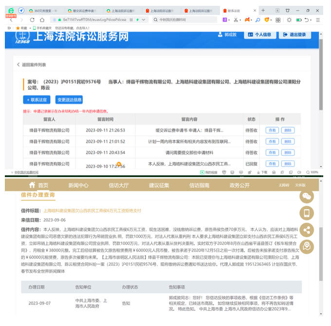Go back via 返回案件列表 link
Viewport: 331px width, 326px height.
tap(32, 64)
